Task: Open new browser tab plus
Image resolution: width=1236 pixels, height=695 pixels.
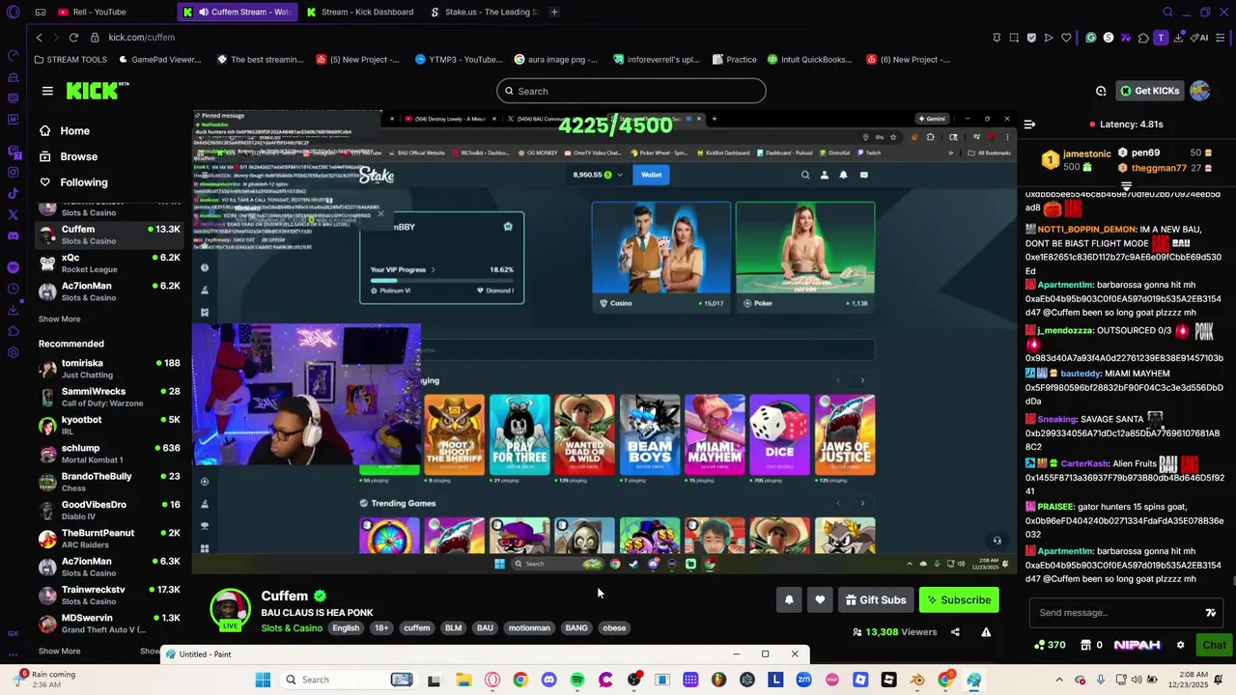Action: click(554, 12)
